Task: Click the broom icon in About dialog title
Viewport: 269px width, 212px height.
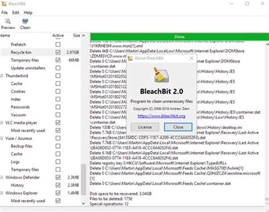Action: click(x=130, y=58)
